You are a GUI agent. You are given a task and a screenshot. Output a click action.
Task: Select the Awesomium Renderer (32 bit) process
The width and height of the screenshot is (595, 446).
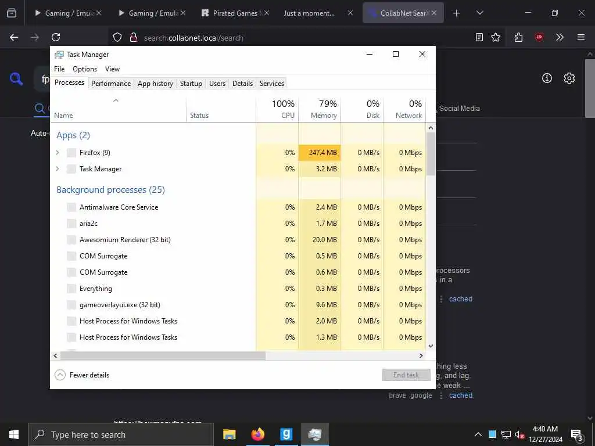tap(238, 240)
